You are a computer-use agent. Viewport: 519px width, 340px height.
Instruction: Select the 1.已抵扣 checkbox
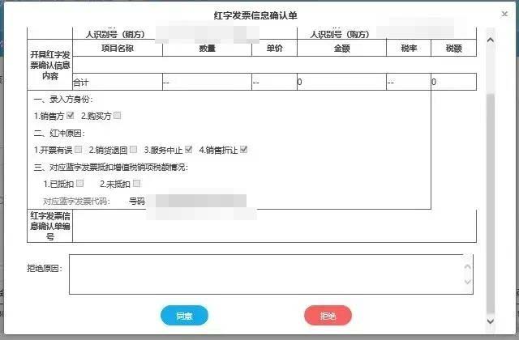(80, 183)
